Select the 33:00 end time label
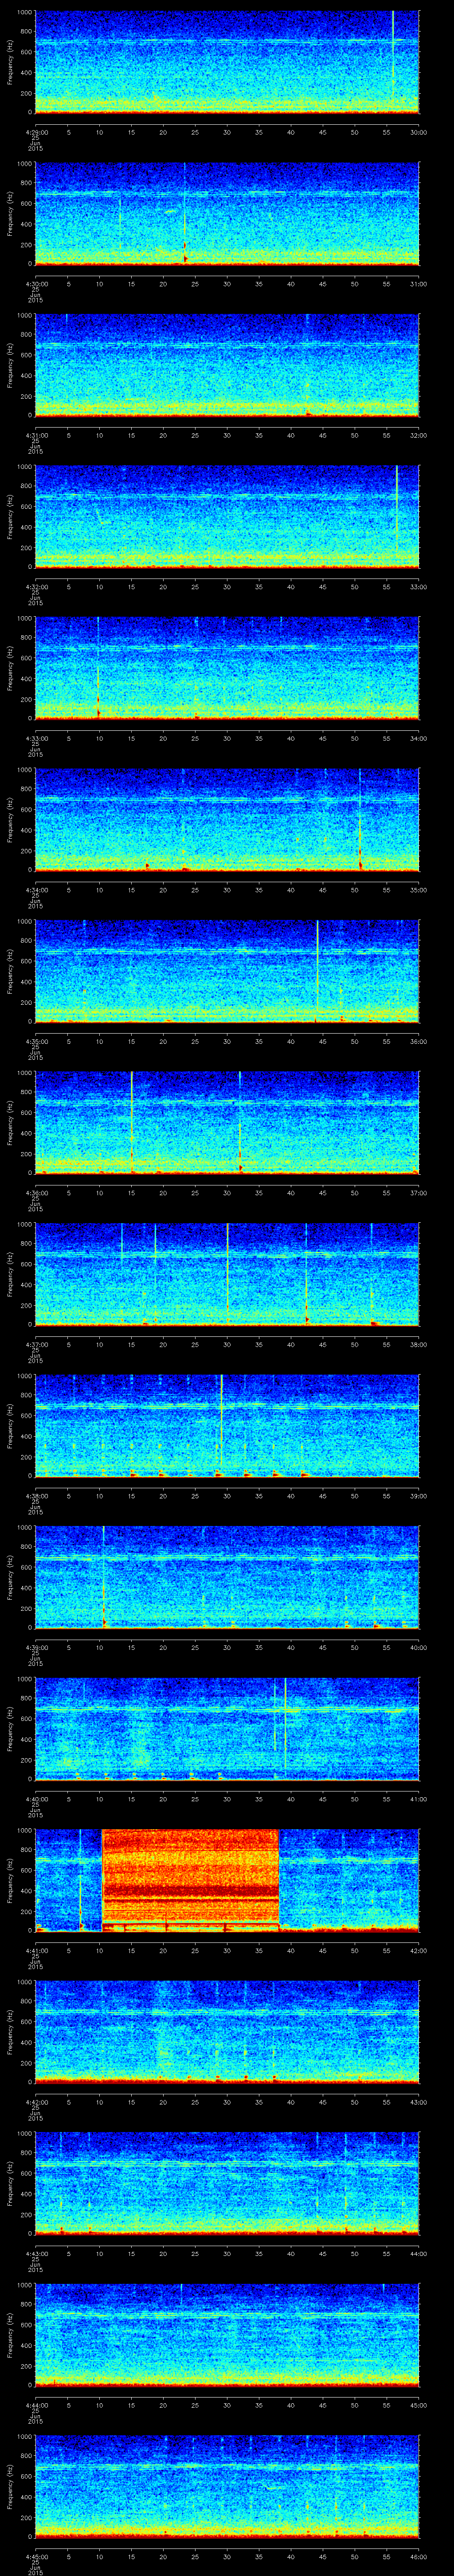This screenshot has width=454, height=2576. (x=418, y=586)
